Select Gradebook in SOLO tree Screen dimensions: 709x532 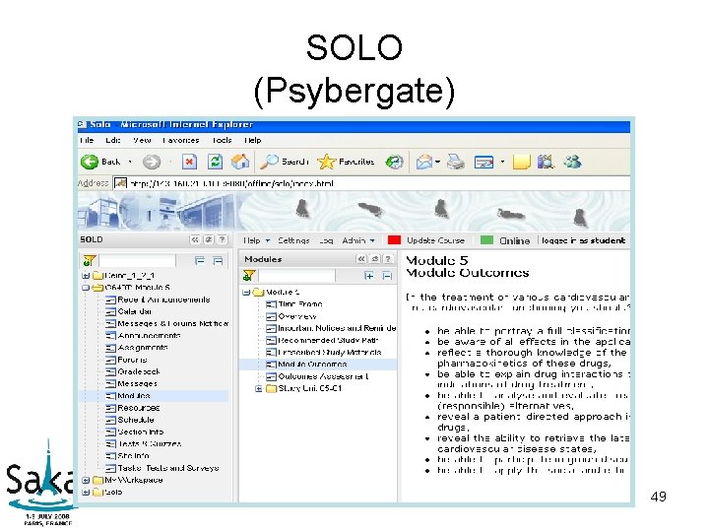tap(139, 371)
